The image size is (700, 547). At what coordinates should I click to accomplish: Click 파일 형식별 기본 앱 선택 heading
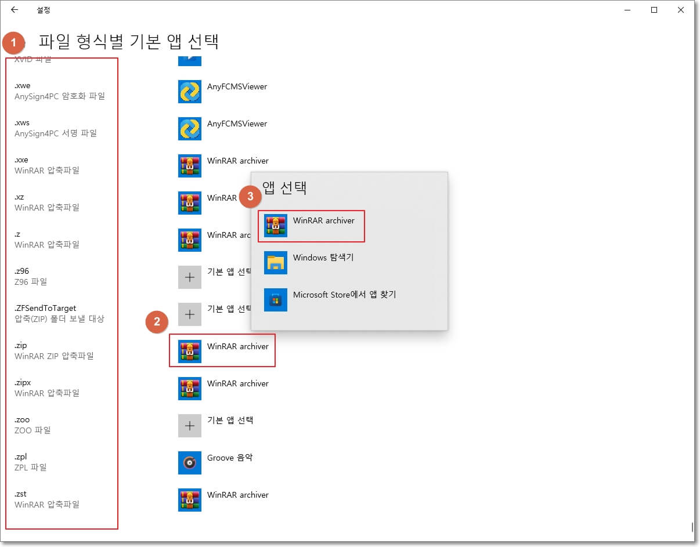pyautogui.click(x=128, y=41)
